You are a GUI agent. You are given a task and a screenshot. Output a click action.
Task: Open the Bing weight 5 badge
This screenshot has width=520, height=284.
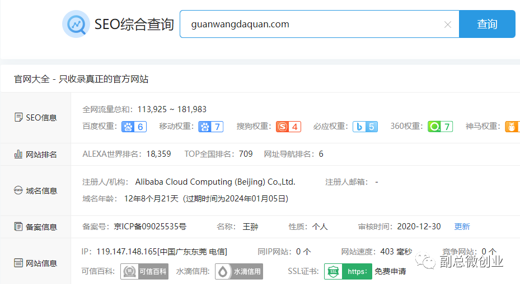click(x=365, y=127)
